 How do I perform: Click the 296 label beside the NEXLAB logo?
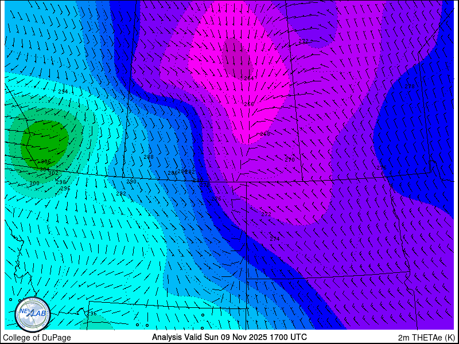(x=92, y=313)
